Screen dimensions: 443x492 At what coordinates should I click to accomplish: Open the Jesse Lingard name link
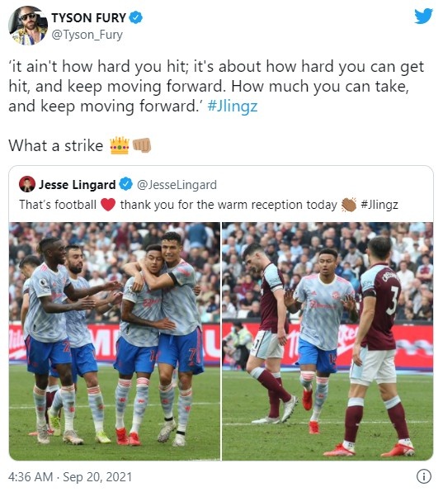coord(77,185)
